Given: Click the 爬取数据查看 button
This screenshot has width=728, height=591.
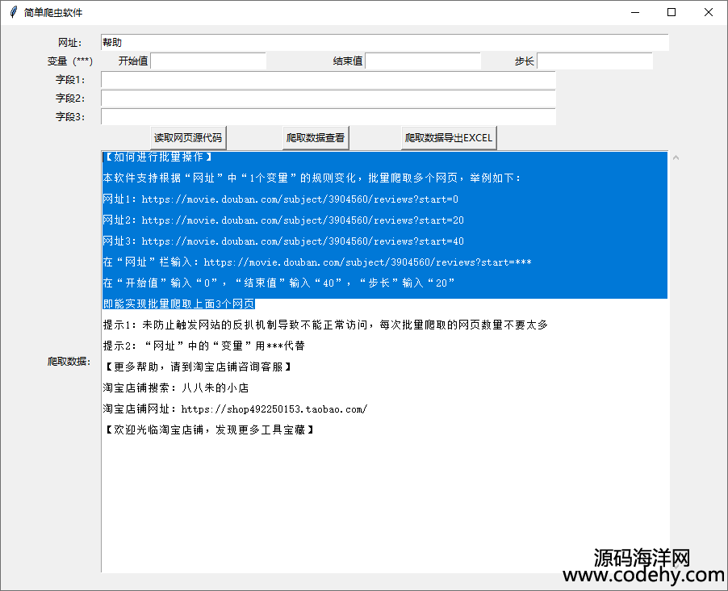Looking at the screenshot, I should tap(316, 138).
